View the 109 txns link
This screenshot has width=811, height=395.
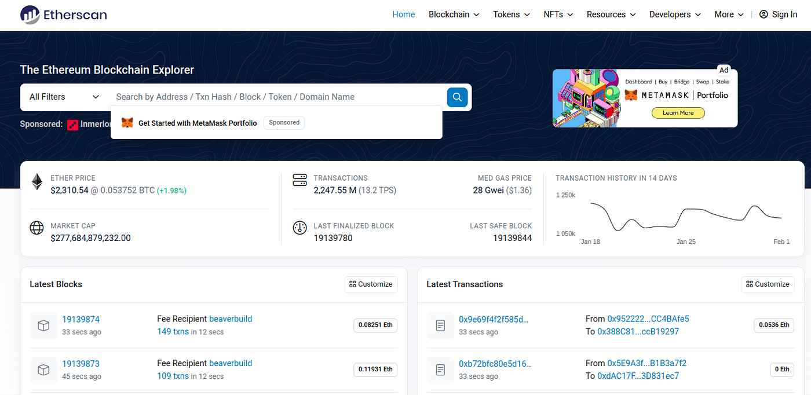click(173, 376)
